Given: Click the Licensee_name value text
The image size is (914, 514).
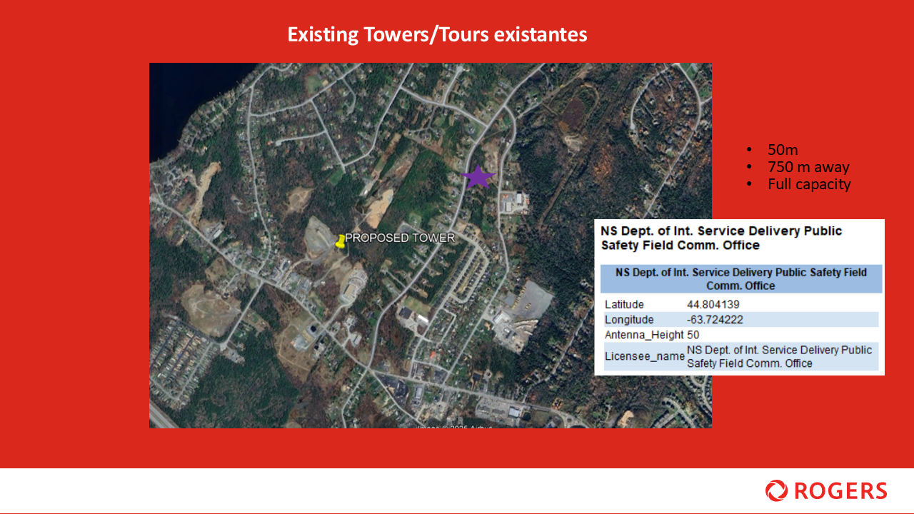Looking at the screenshot, I should point(780,356).
